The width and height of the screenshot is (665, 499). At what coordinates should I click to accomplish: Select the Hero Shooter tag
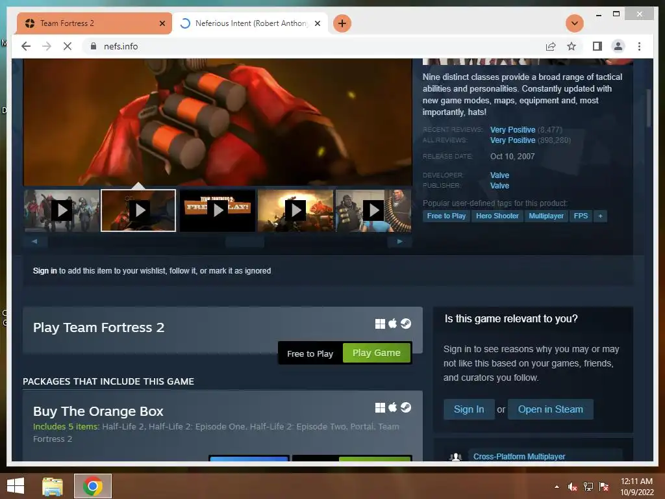497,216
